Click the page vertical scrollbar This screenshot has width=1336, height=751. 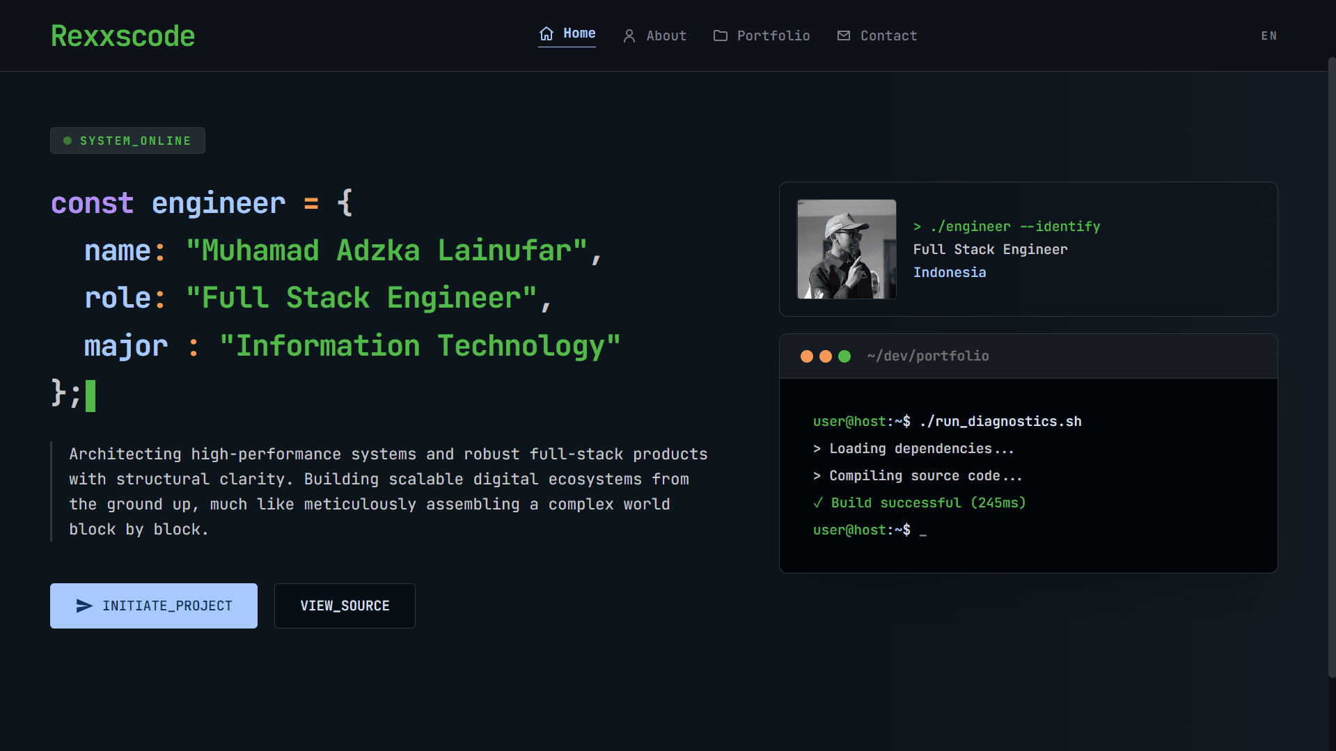(x=1331, y=367)
